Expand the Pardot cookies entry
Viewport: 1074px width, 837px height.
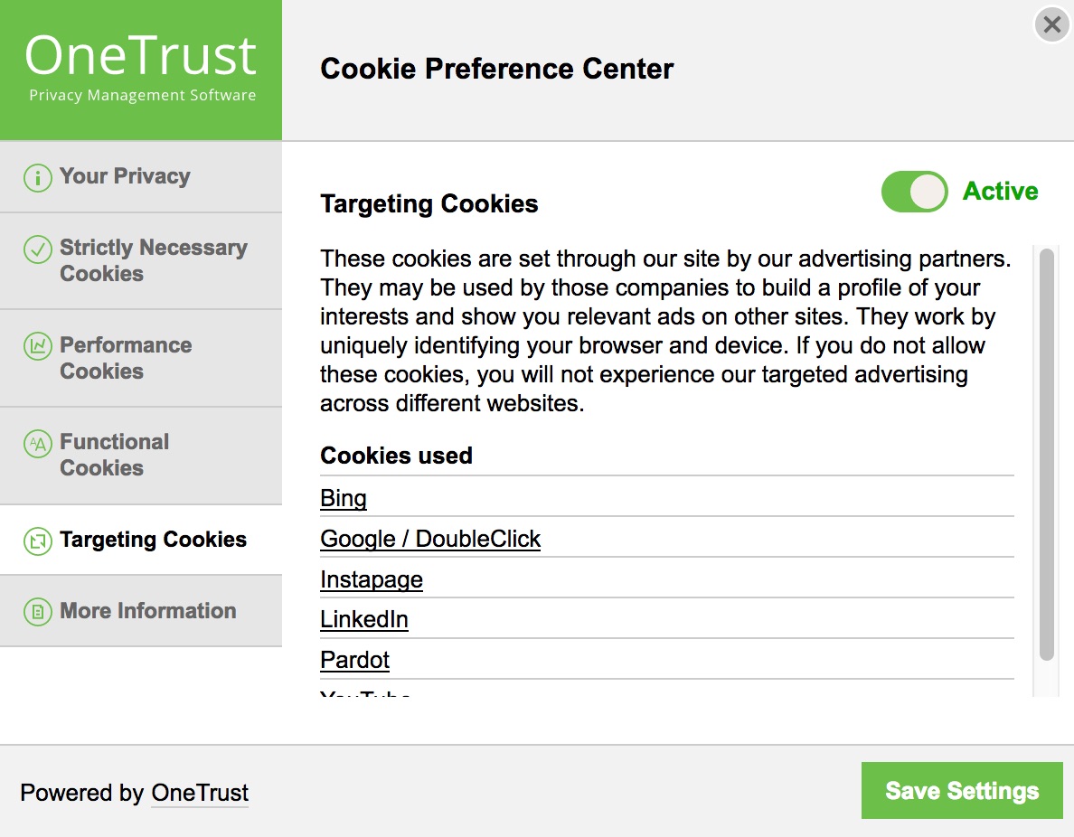tap(354, 661)
